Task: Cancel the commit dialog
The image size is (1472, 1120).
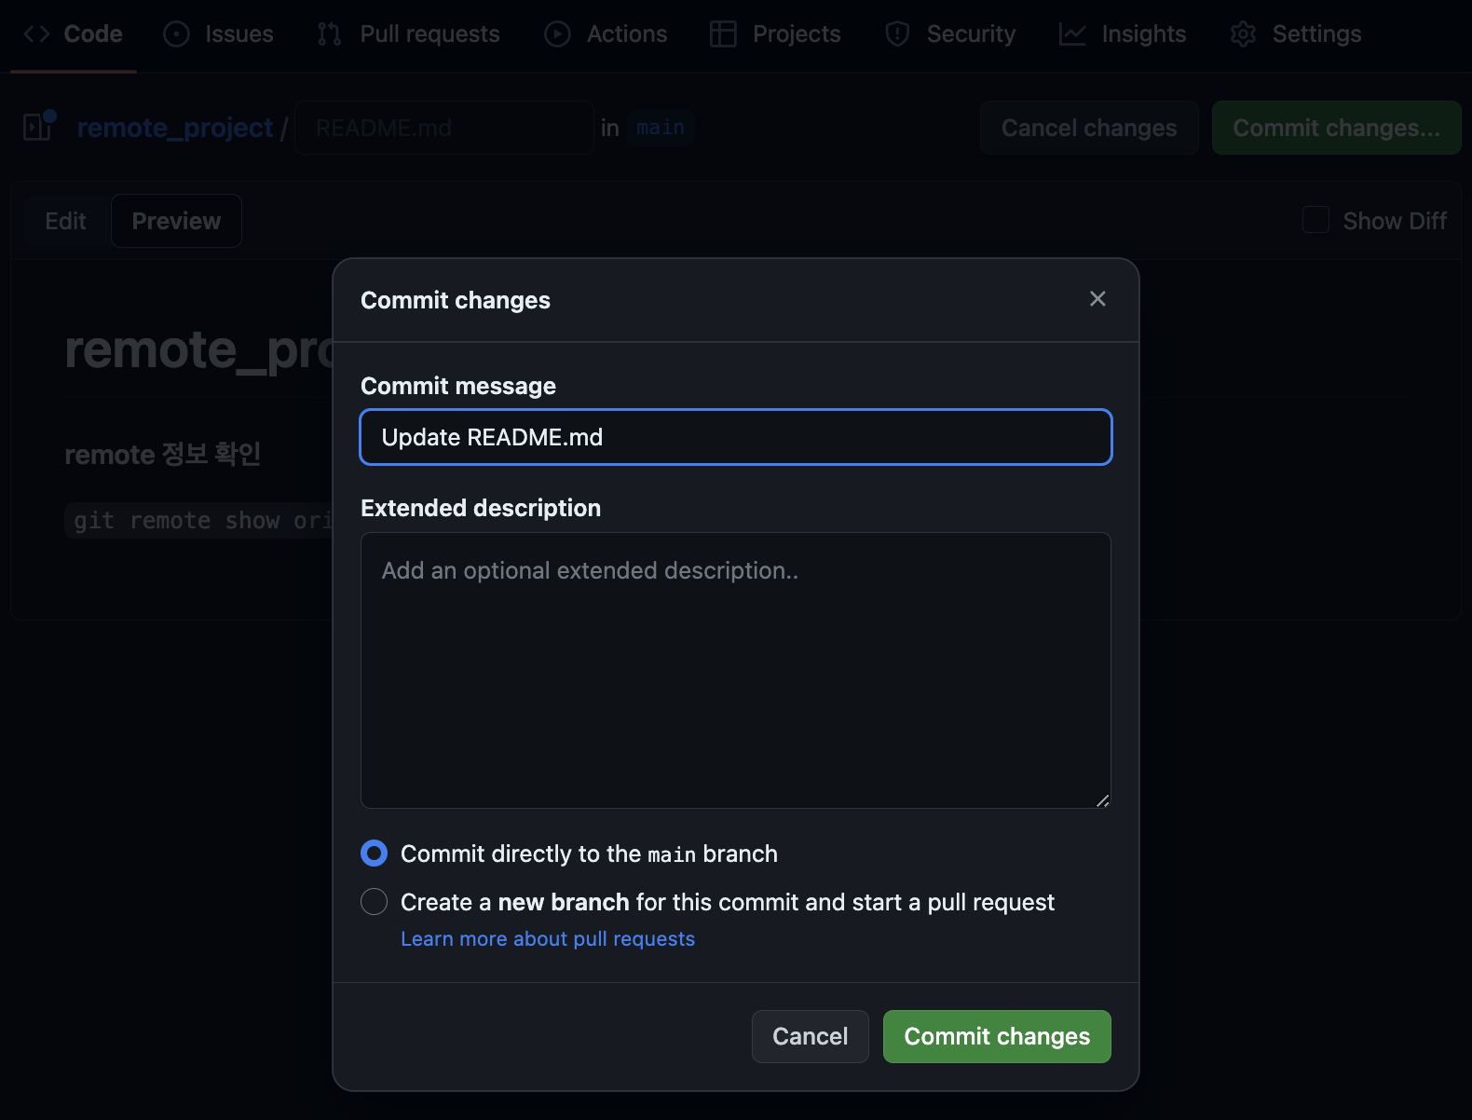Action: point(811,1036)
